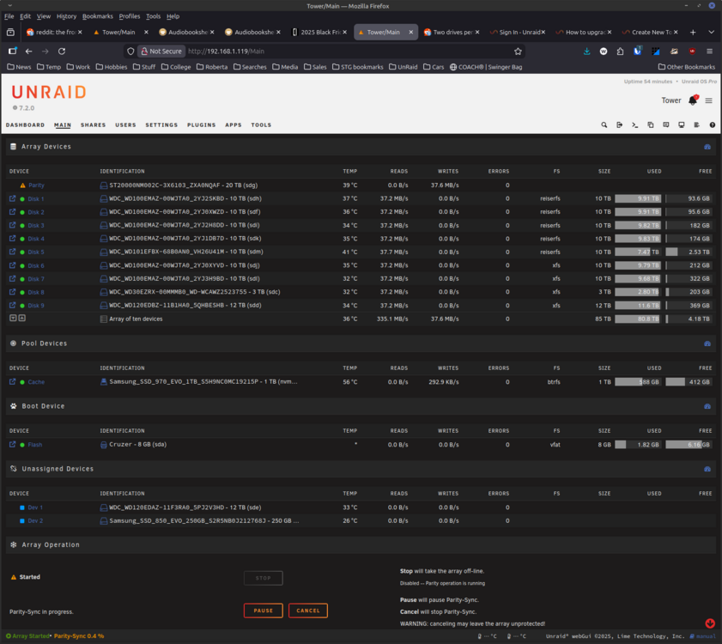Click the USB icon beside Cruzer flash

pyautogui.click(x=104, y=445)
